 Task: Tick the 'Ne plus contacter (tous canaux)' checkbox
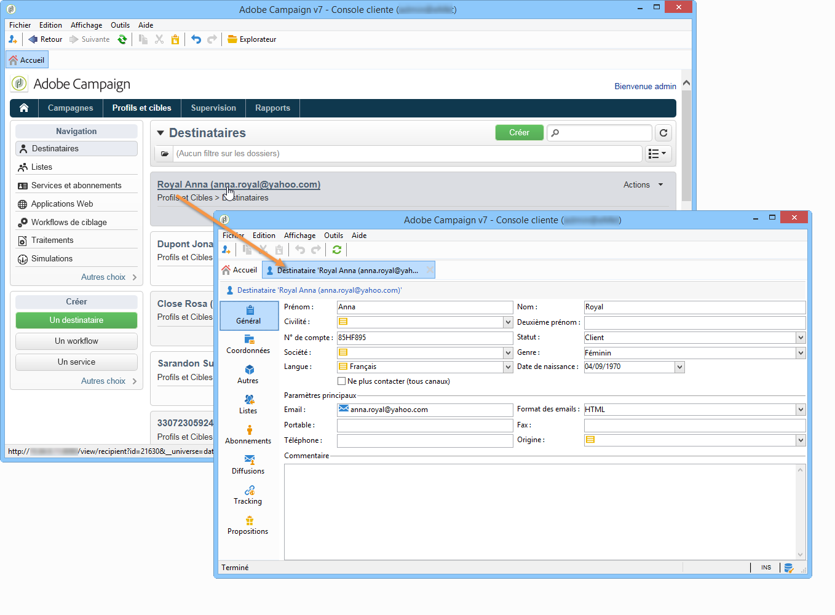[342, 381]
